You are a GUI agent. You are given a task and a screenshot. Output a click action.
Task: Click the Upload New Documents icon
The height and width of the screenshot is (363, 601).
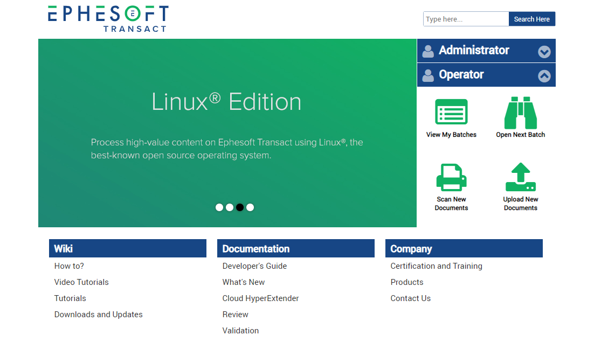pyautogui.click(x=520, y=177)
